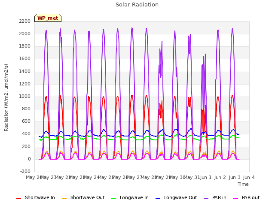Screen dimensions: 275x206
Task: Click the 2000 y-axis tick label
Action: click(25, 33)
